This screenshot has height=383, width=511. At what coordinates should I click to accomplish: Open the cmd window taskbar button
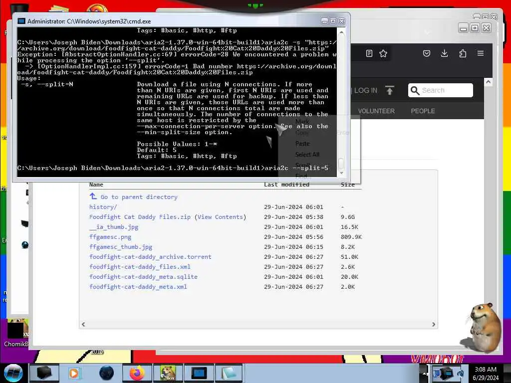tap(199, 373)
